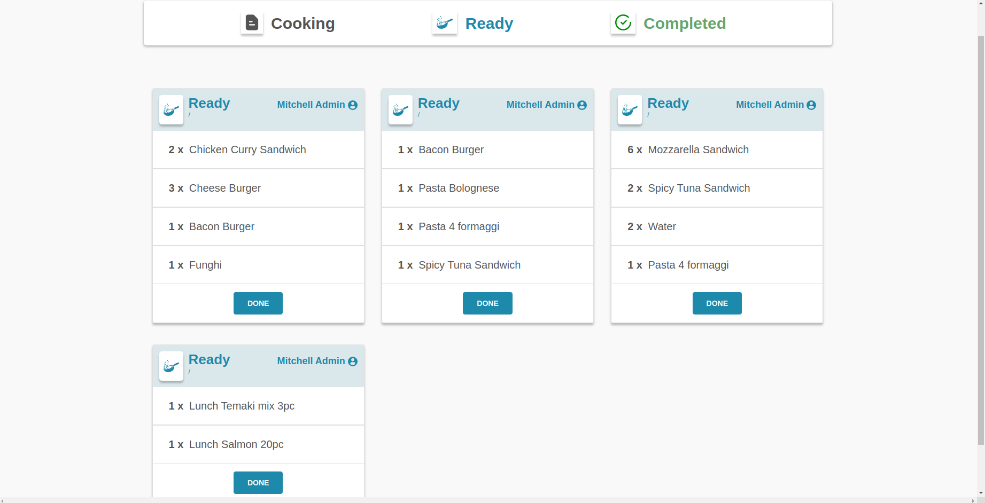
Task: Mark the Cheese Burger order as done
Action: tap(258, 303)
